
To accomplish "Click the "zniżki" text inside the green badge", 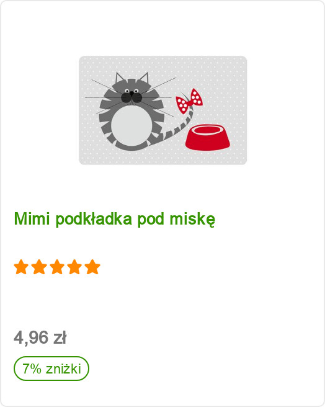I will coord(63,369).
